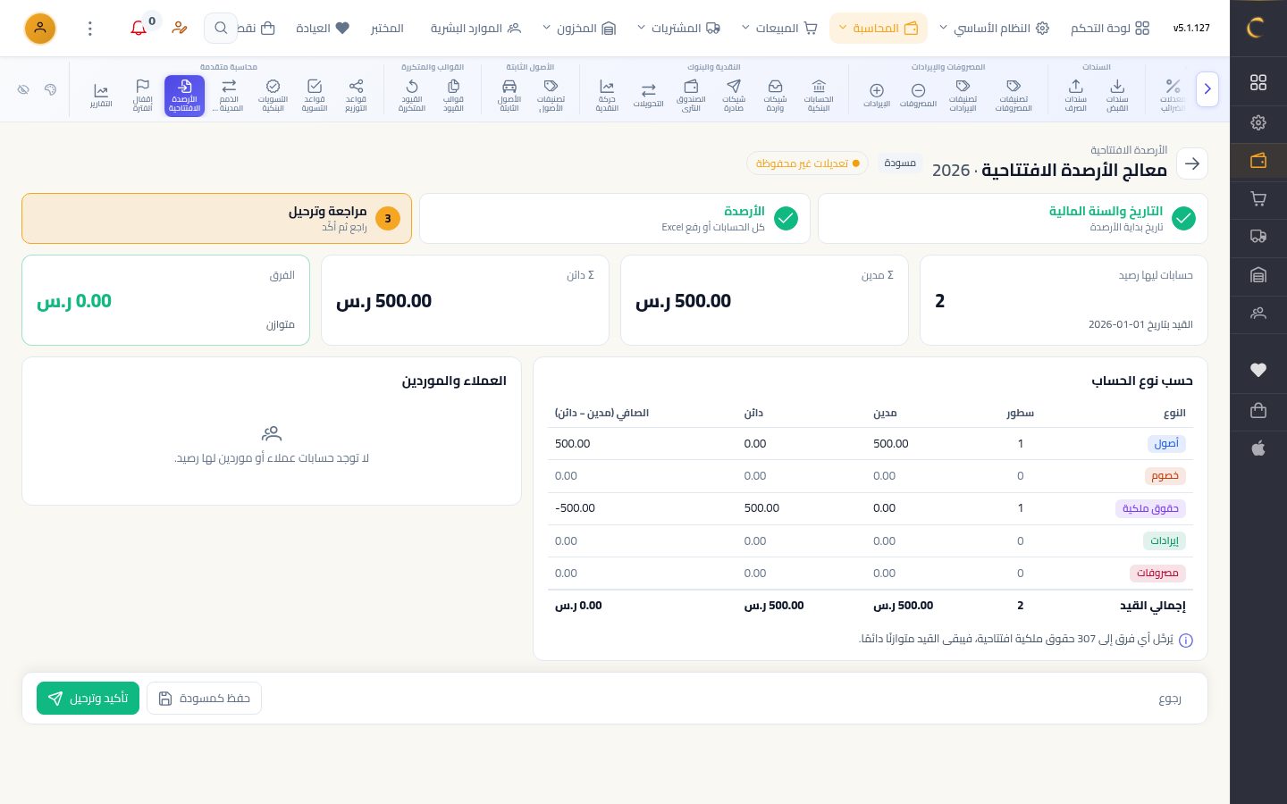Open Payment Vouchers (سندات الصرف) icon
The height and width of the screenshot is (804, 1287).
tap(1075, 95)
